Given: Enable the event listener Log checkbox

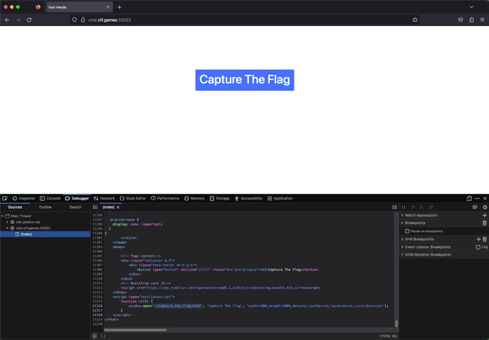Looking at the screenshot, I should (478, 247).
